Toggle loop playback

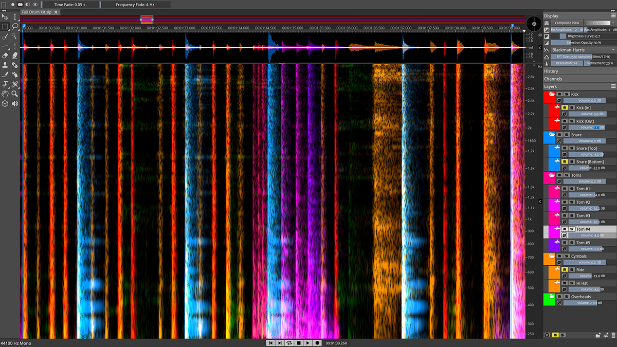coord(289,342)
